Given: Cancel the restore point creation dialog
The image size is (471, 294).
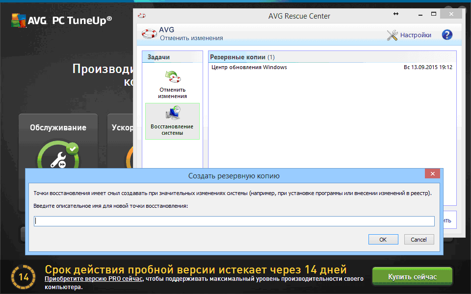Looking at the screenshot, I should click(x=419, y=240).
